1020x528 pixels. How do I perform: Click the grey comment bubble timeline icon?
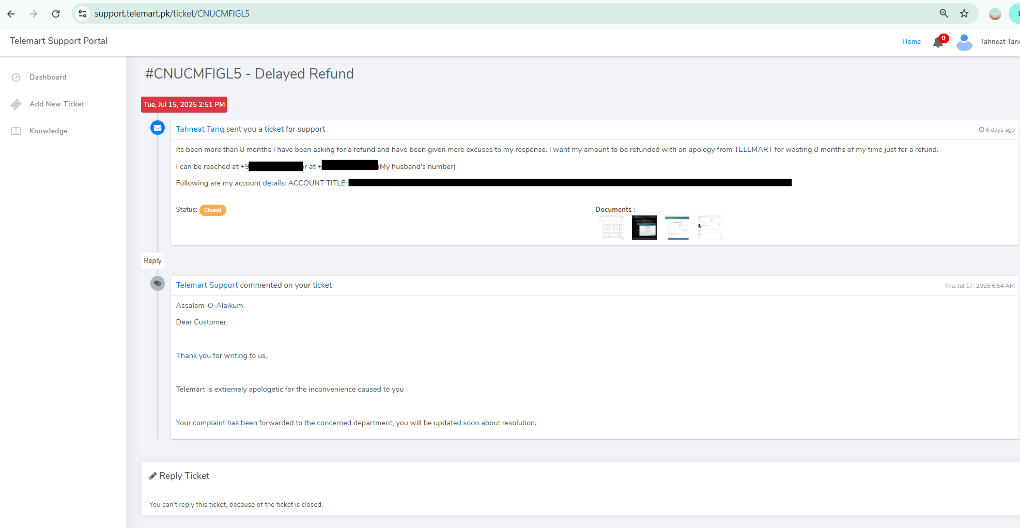pyautogui.click(x=158, y=283)
